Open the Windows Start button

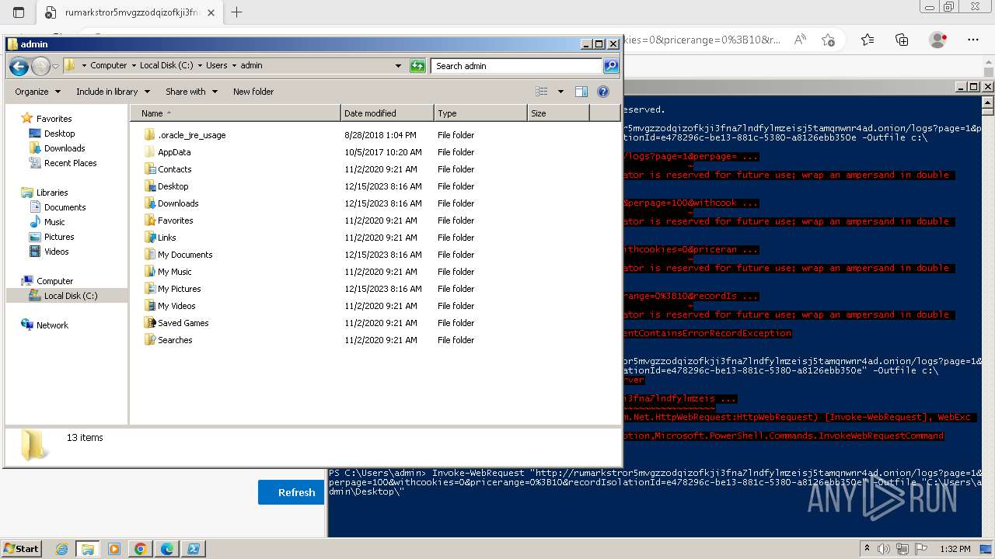pos(21,548)
